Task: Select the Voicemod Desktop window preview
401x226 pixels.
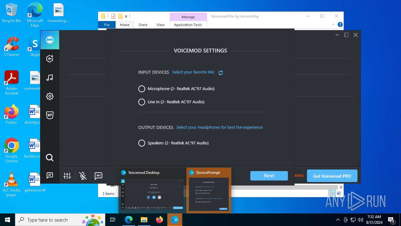Action: [x=152, y=191]
